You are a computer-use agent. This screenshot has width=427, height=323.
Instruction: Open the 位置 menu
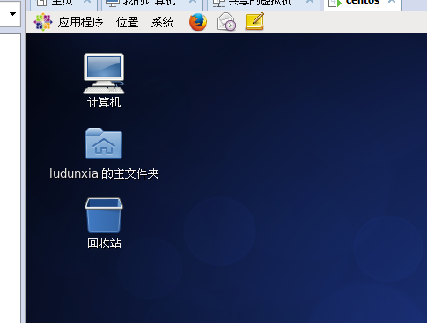[x=127, y=22]
